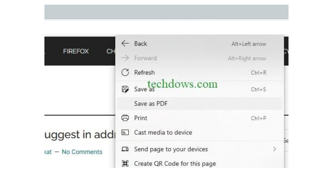Click the Send page devices icon
Screen dimensions: 321x173
pyautogui.click(x=125, y=149)
